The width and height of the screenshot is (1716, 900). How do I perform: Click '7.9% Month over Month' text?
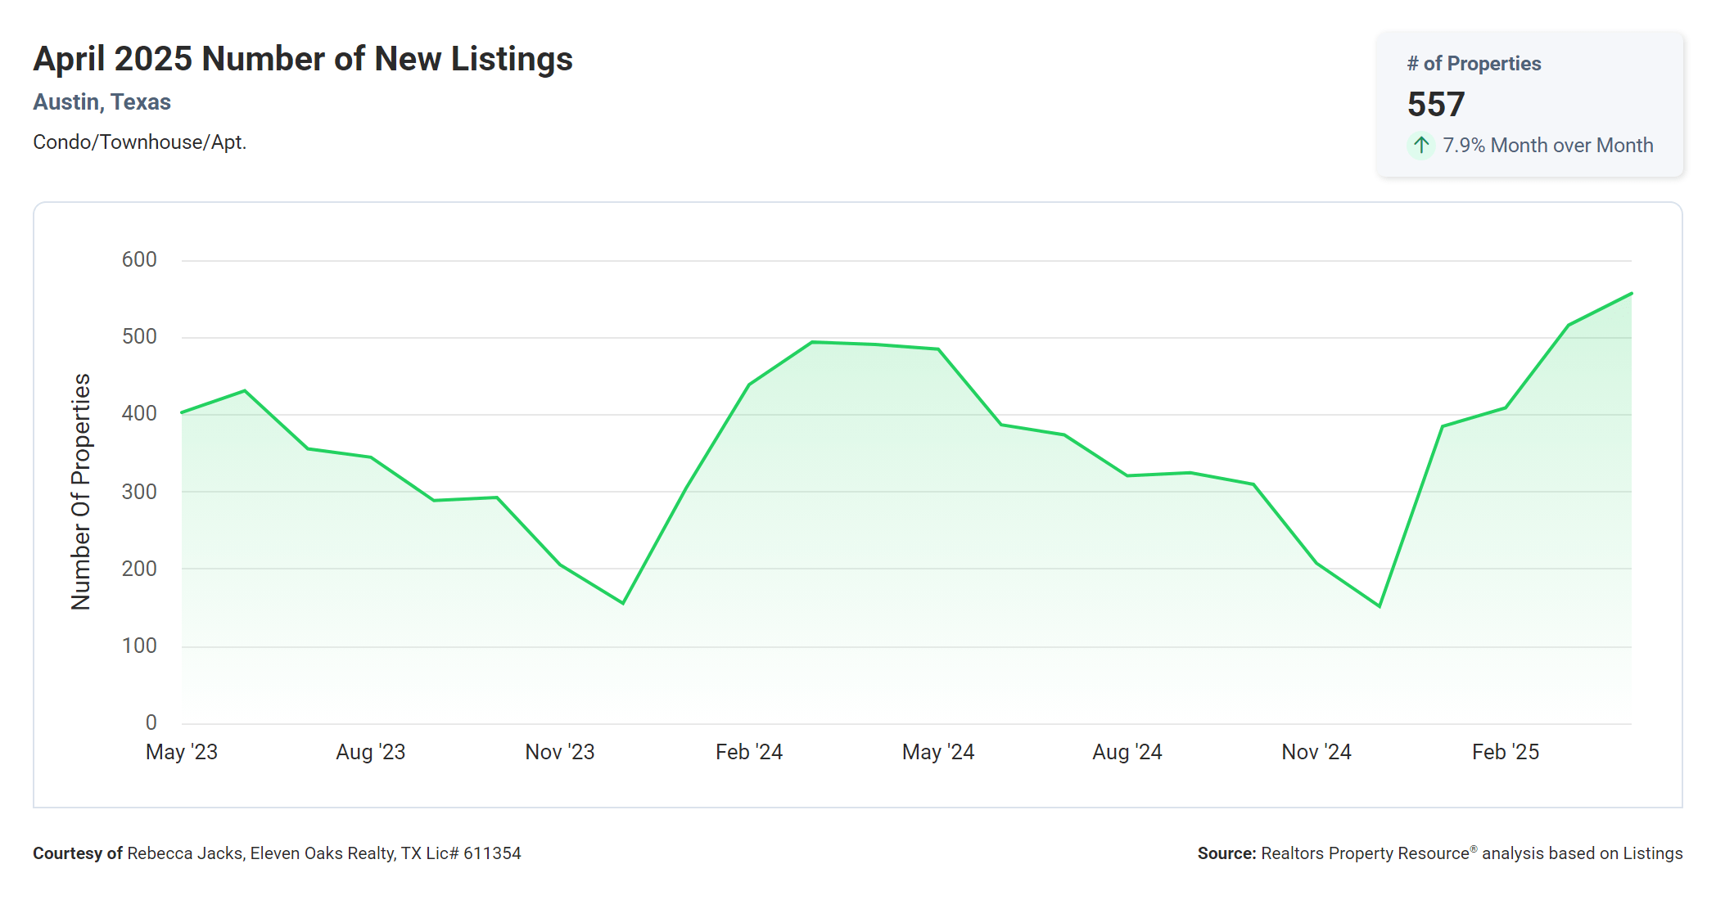coord(1547,146)
